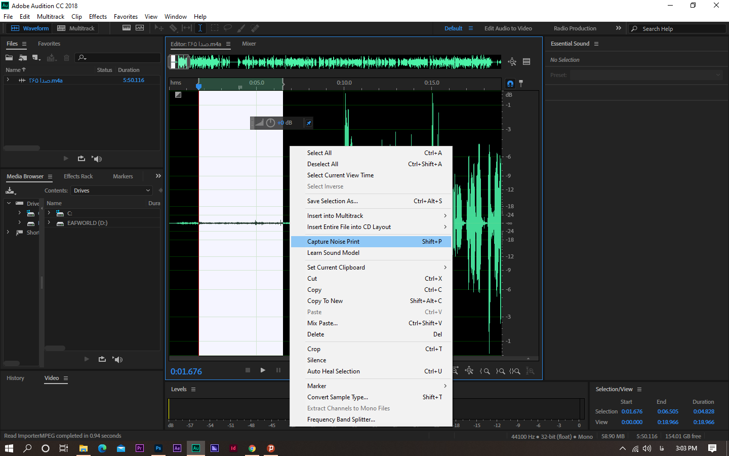Switch to Multitrack editor view

(x=76, y=28)
